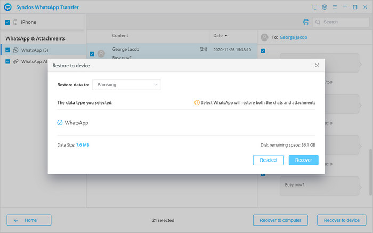Screen dimensions: 373x233
Task: Click the print icon
Action: tap(306, 22)
